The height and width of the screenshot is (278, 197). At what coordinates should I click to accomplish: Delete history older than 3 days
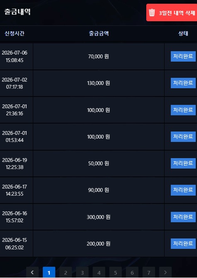(x=172, y=12)
